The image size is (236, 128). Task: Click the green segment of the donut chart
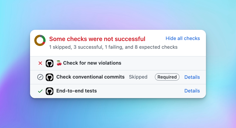[x=44, y=38]
